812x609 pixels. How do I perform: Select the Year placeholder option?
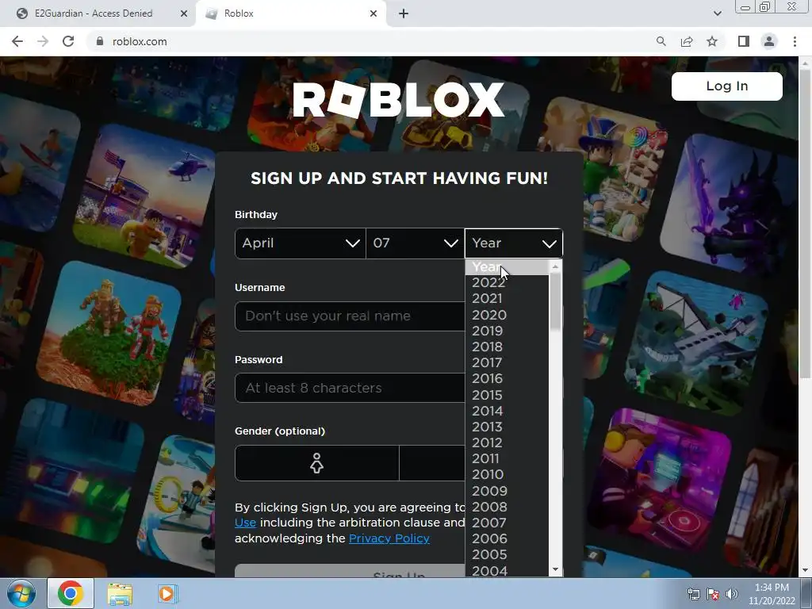click(x=507, y=267)
